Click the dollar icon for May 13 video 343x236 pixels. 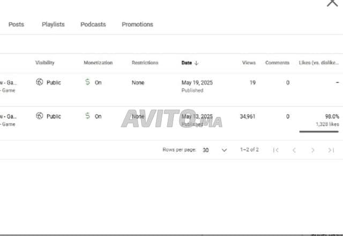click(x=87, y=116)
